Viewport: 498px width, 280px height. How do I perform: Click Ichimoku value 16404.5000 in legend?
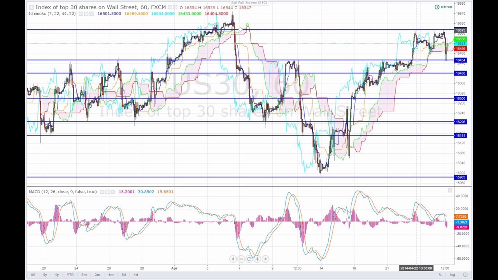pyautogui.click(x=216, y=14)
